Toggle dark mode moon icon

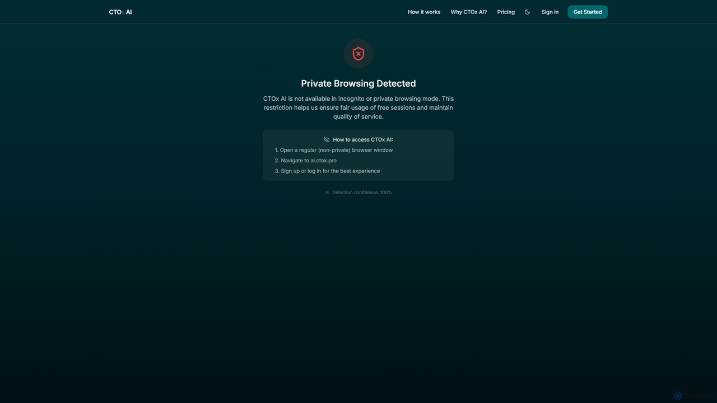pyautogui.click(x=527, y=12)
